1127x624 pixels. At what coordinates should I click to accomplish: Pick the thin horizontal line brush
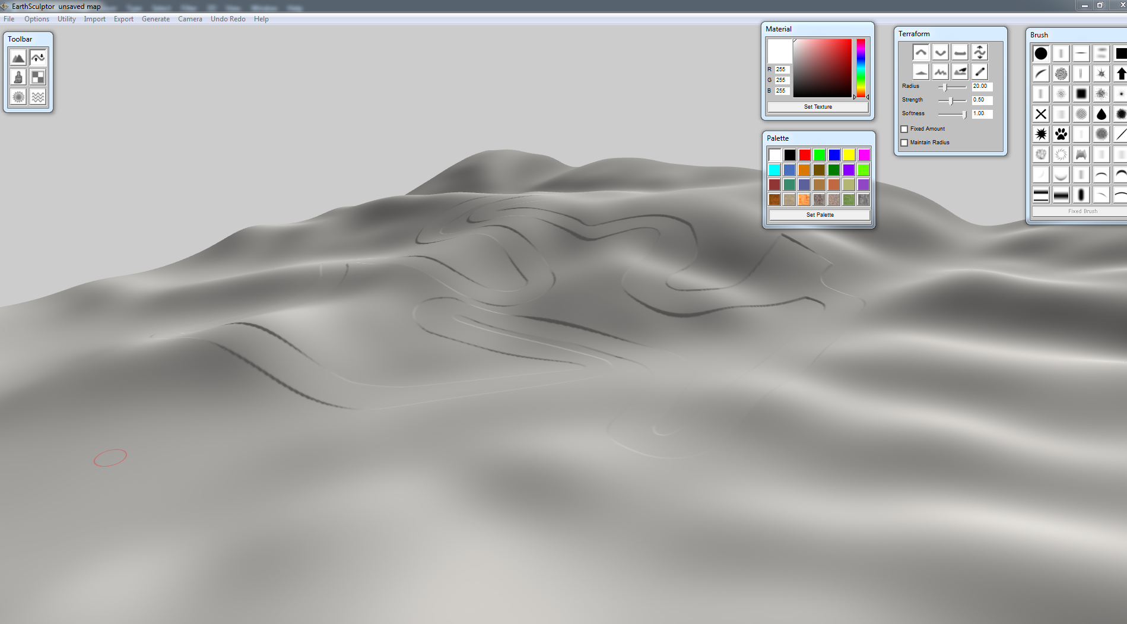click(x=1081, y=54)
